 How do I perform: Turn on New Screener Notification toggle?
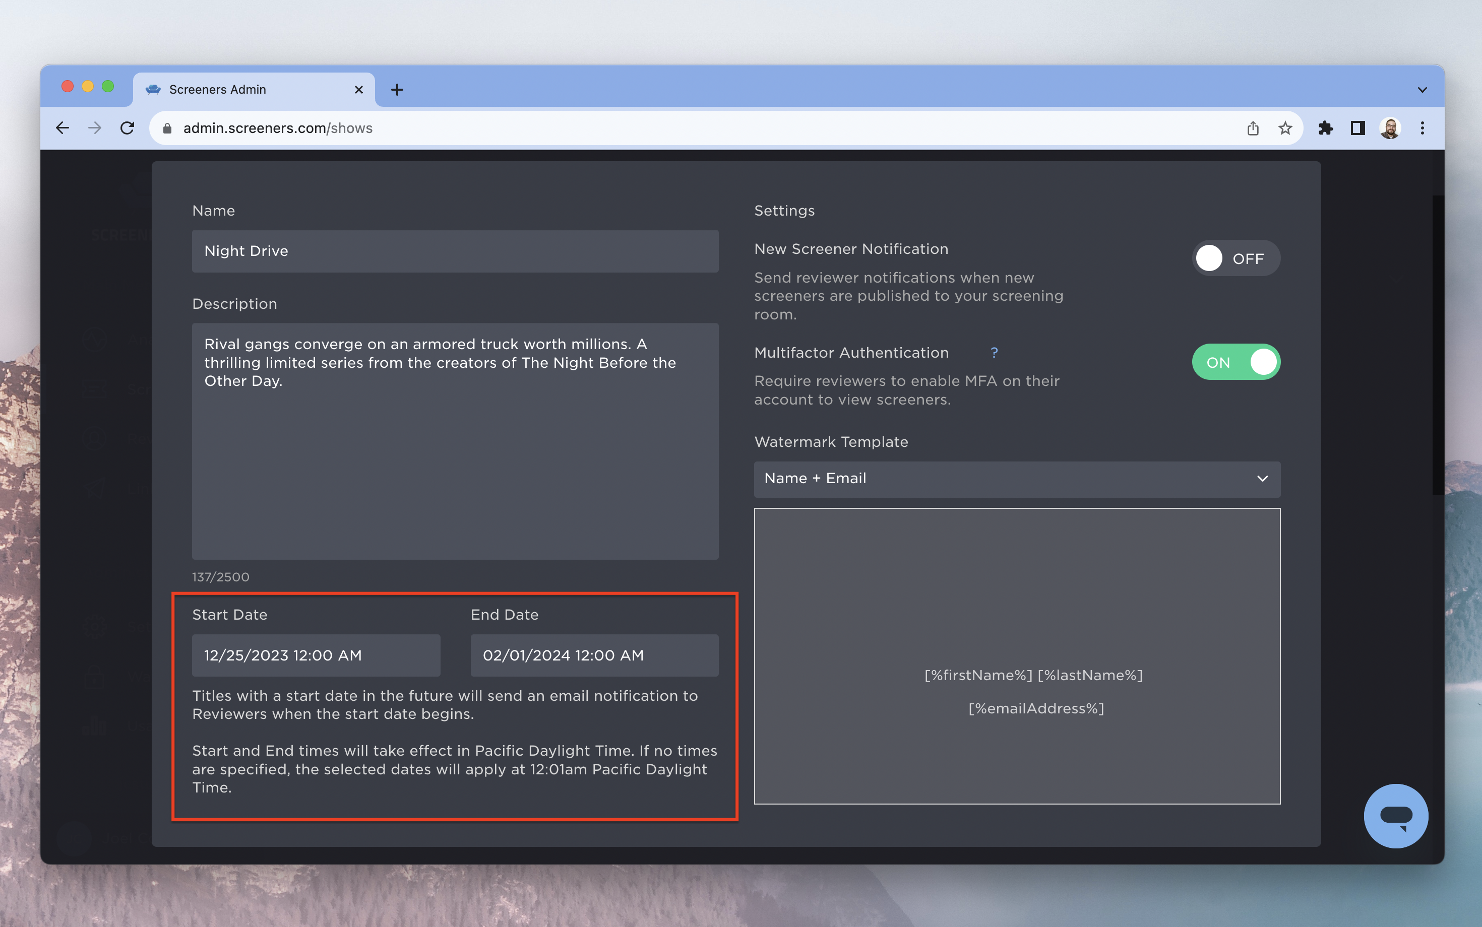1236,258
